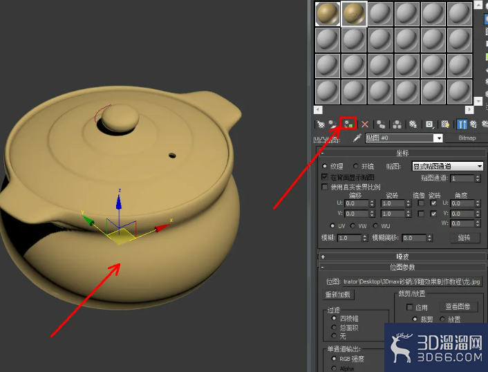The image size is (488, 372).
Task: Click the 旋转 rotate button
Action: 464,238
